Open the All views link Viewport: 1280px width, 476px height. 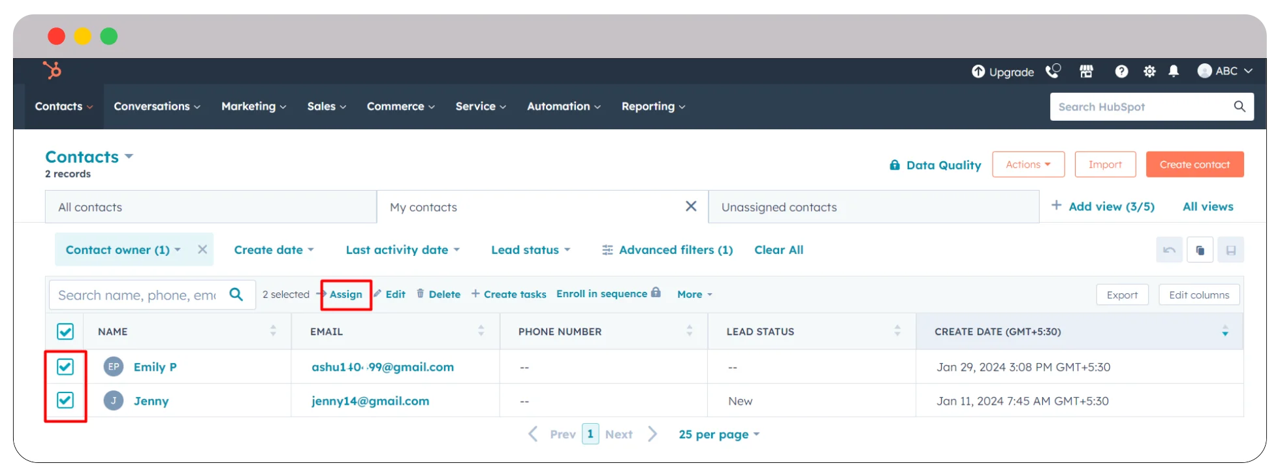(1208, 206)
